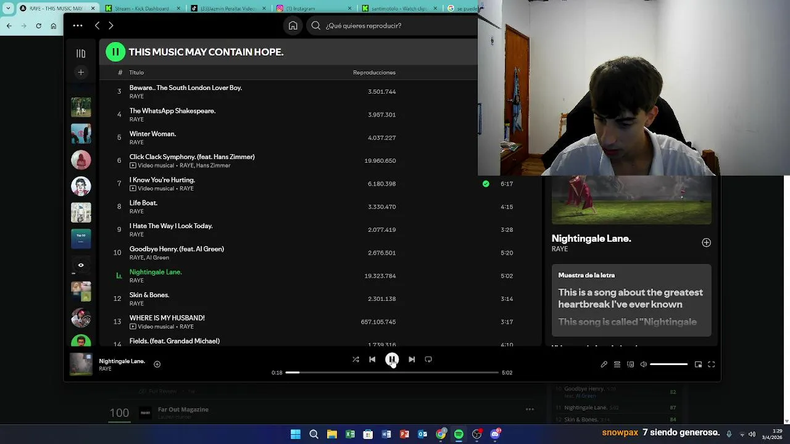
Task: Open the RAYE artist link in the player bar
Action: click(106, 369)
